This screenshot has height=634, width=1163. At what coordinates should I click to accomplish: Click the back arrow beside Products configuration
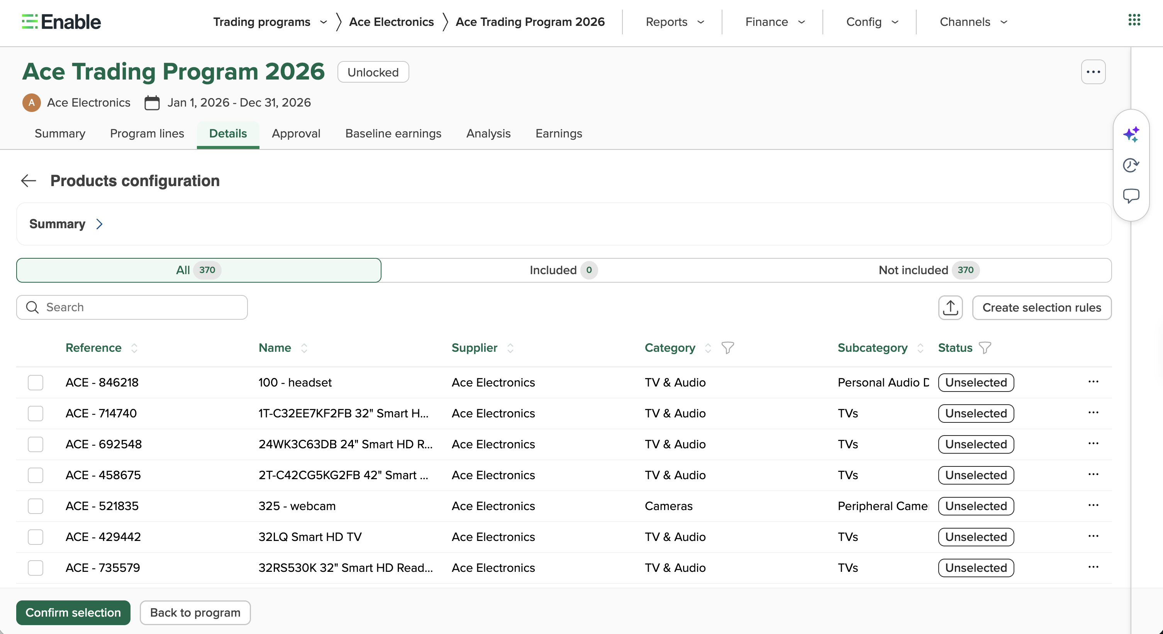29,181
